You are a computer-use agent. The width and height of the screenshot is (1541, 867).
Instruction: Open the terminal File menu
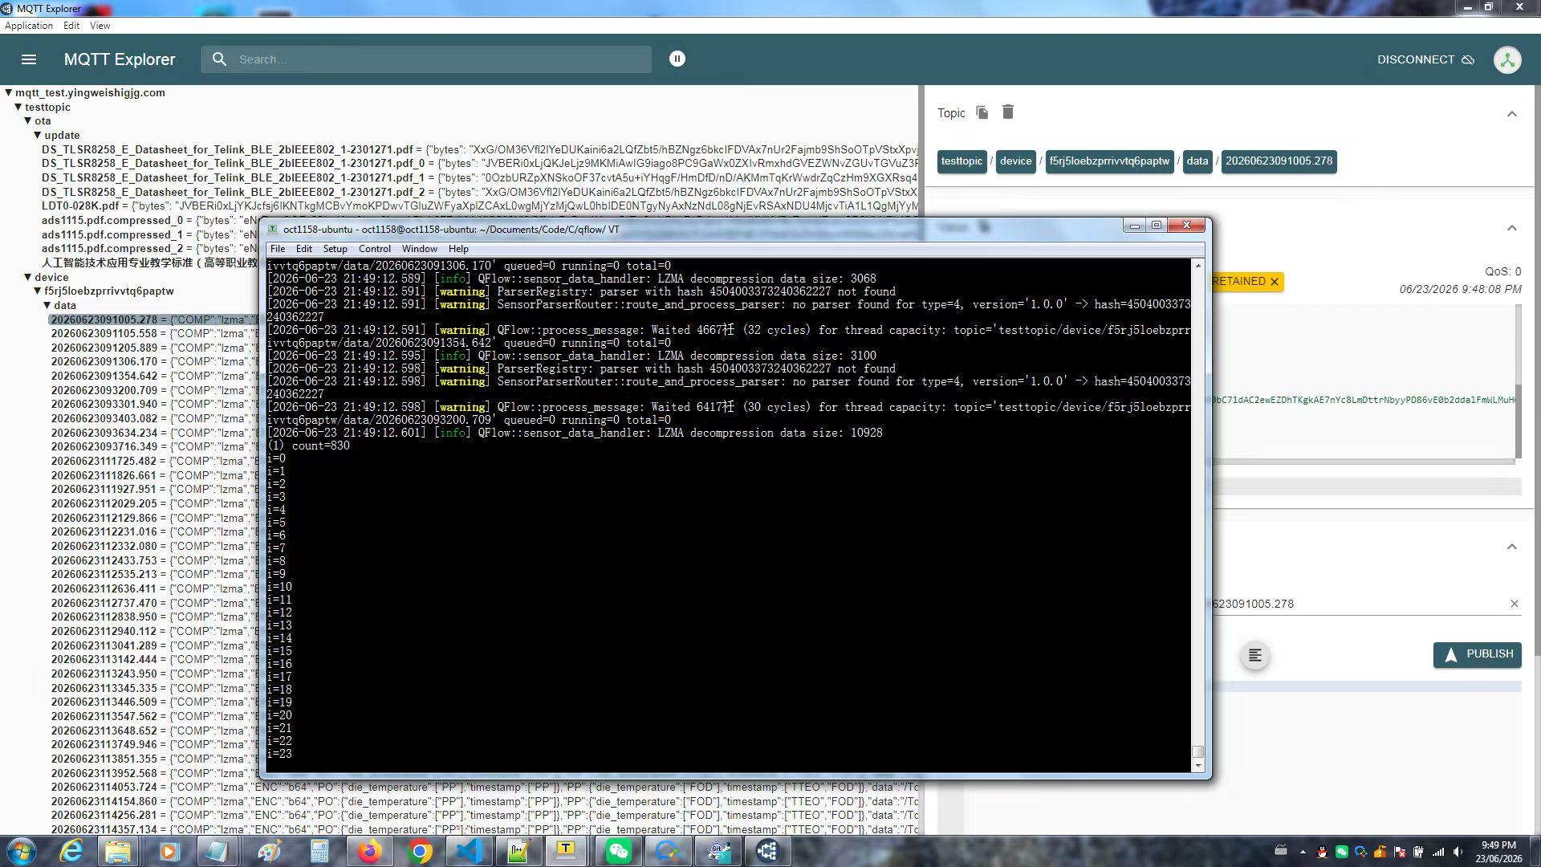point(278,249)
